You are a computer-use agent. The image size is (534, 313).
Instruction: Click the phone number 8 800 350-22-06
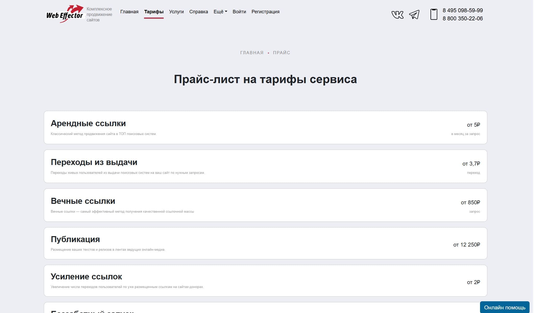pos(463,19)
